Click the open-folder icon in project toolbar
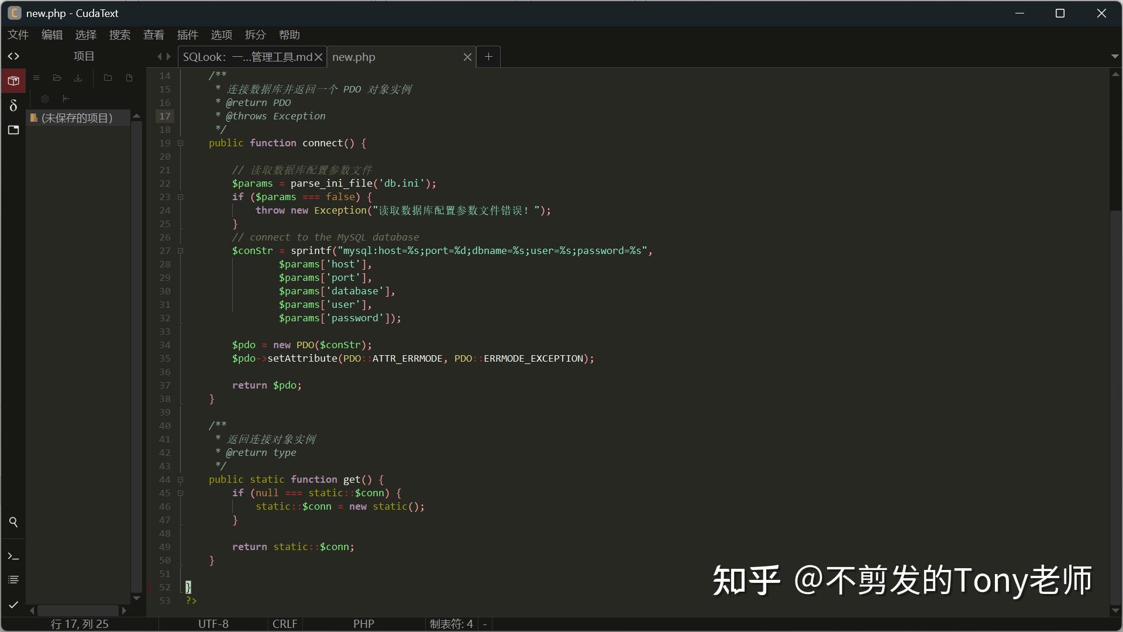 (x=57, y=77)
